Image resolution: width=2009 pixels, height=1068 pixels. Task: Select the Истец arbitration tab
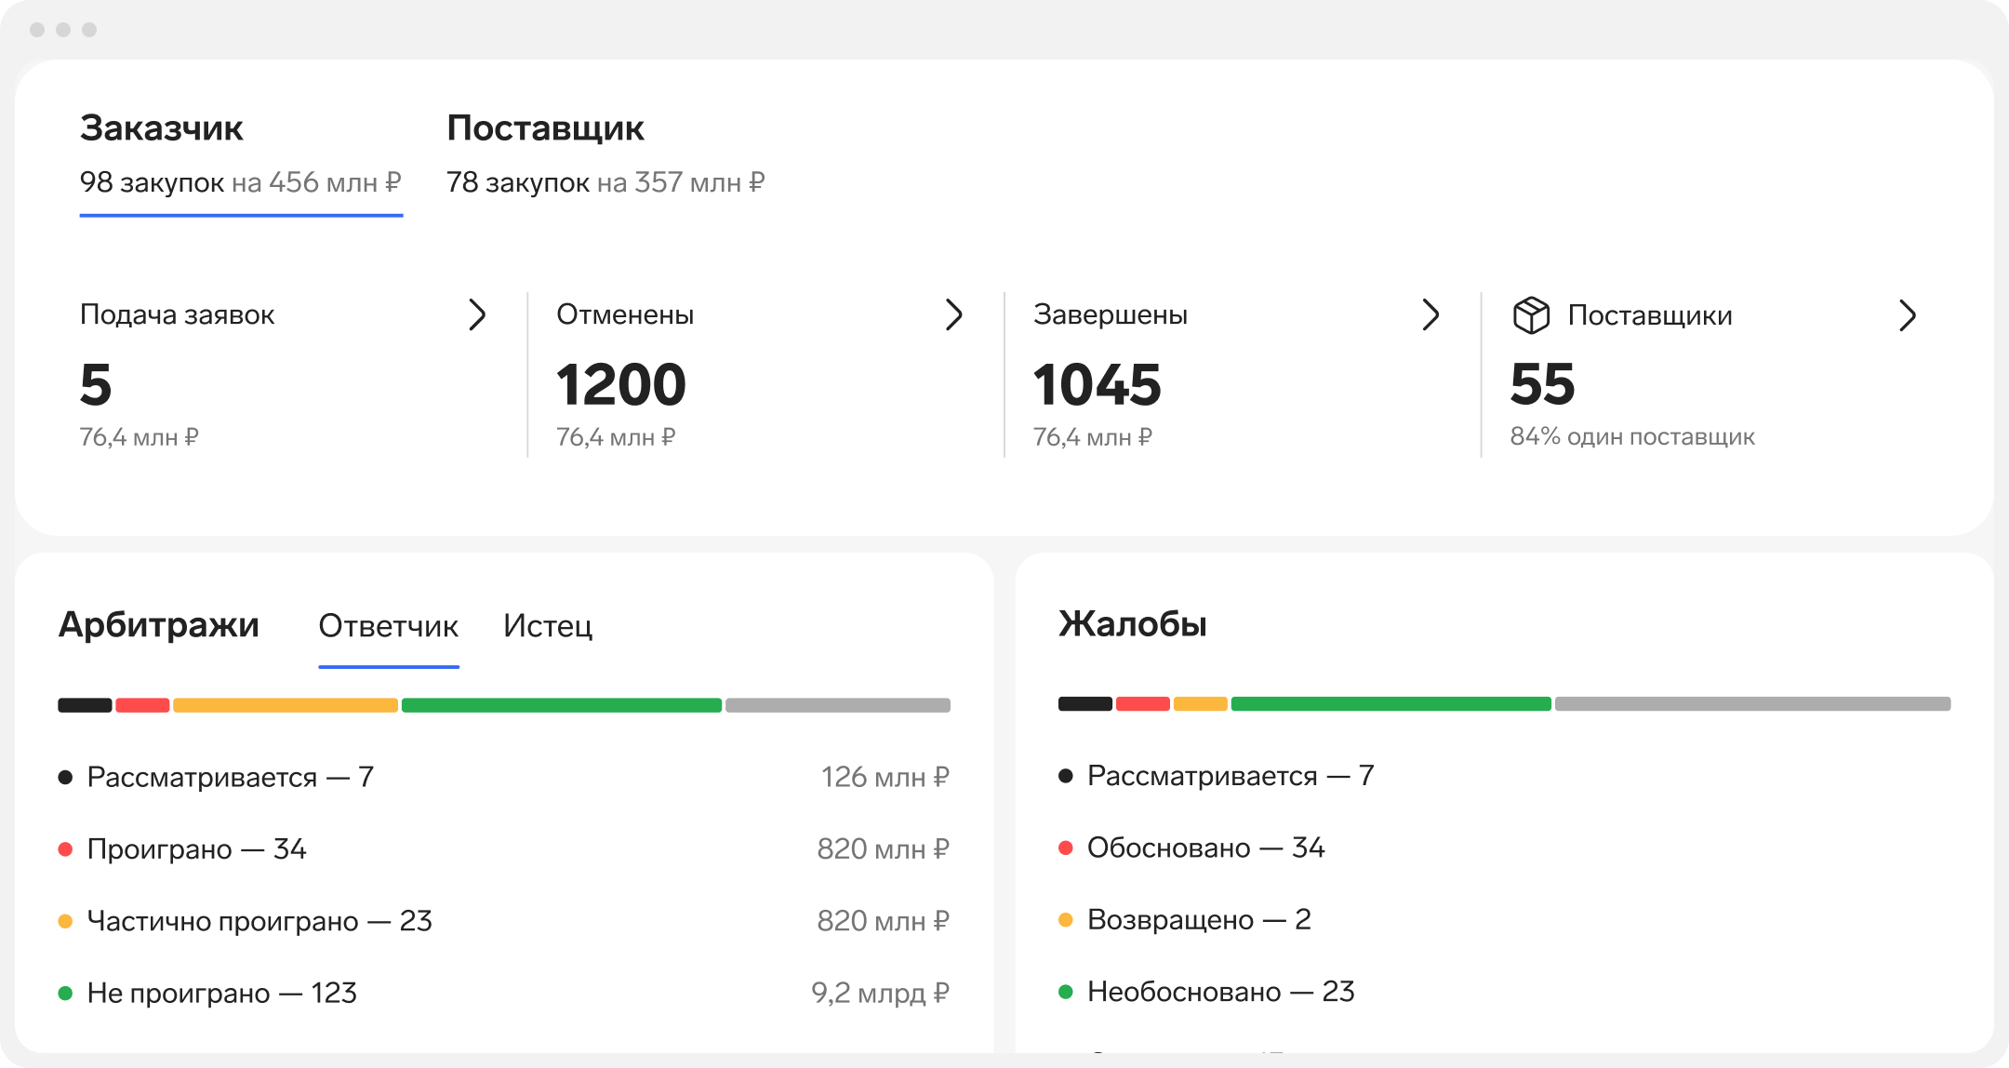[548, 626]
